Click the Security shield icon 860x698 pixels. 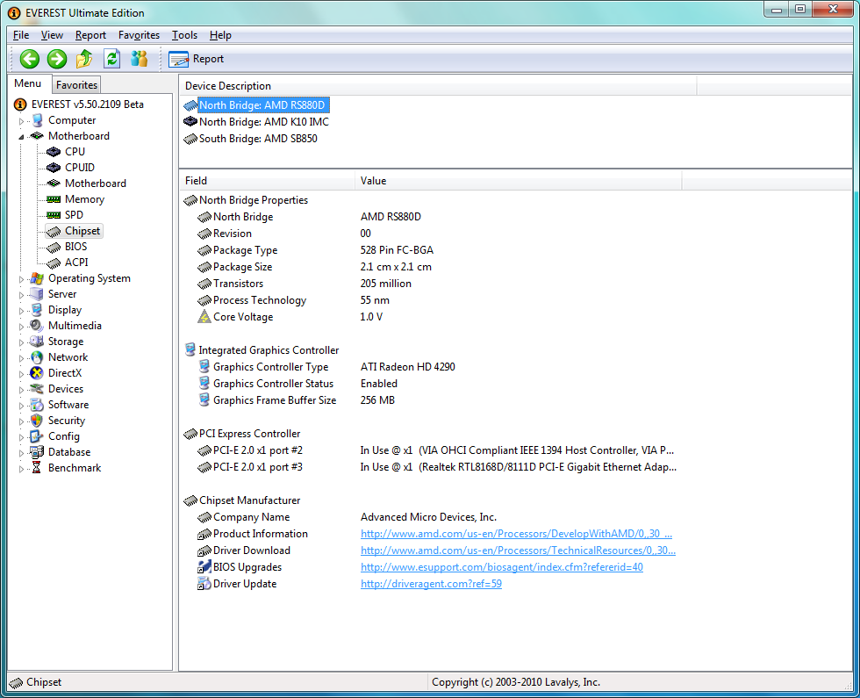[x=37, y=421]
